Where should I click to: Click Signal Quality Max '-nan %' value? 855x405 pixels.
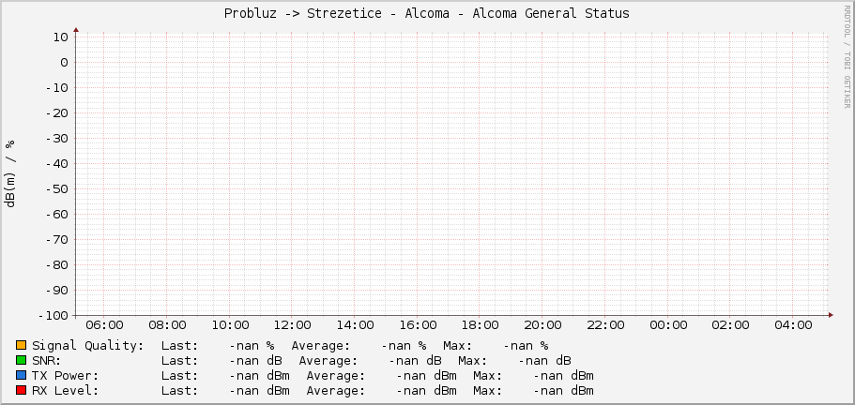pyautogui.click(x=526, y=346)
